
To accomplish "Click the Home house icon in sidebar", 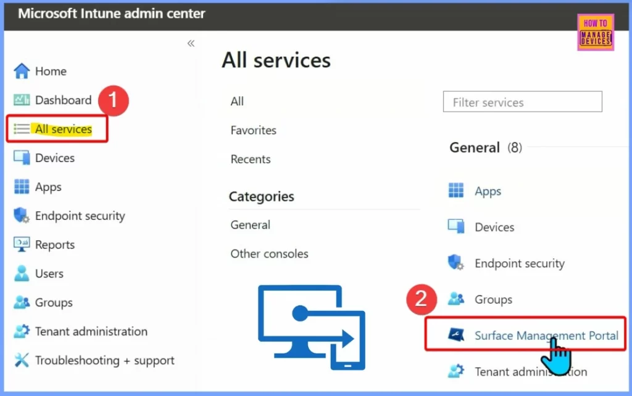I will (22, 71).
